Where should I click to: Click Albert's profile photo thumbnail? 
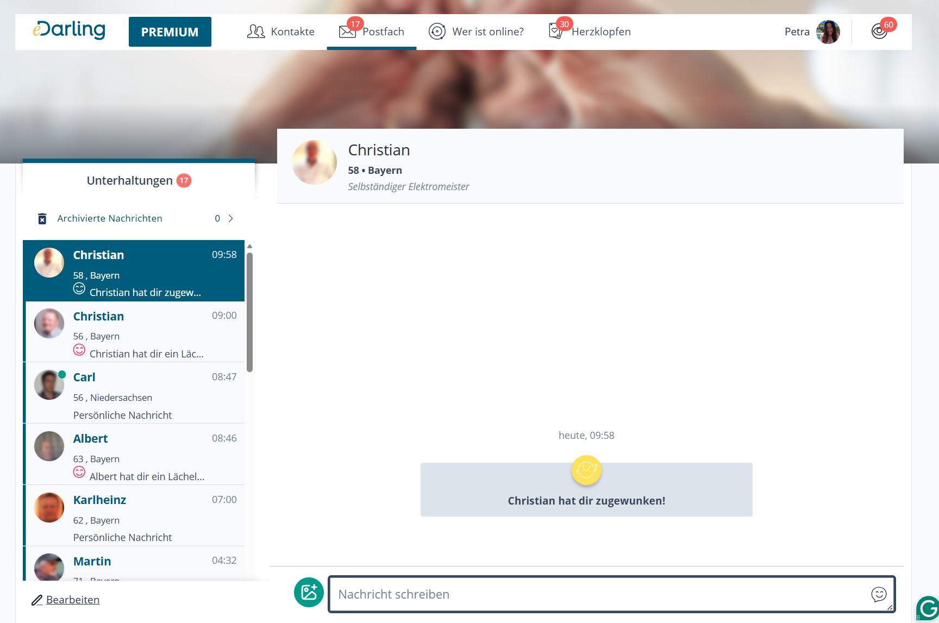[x=49, y=446]
